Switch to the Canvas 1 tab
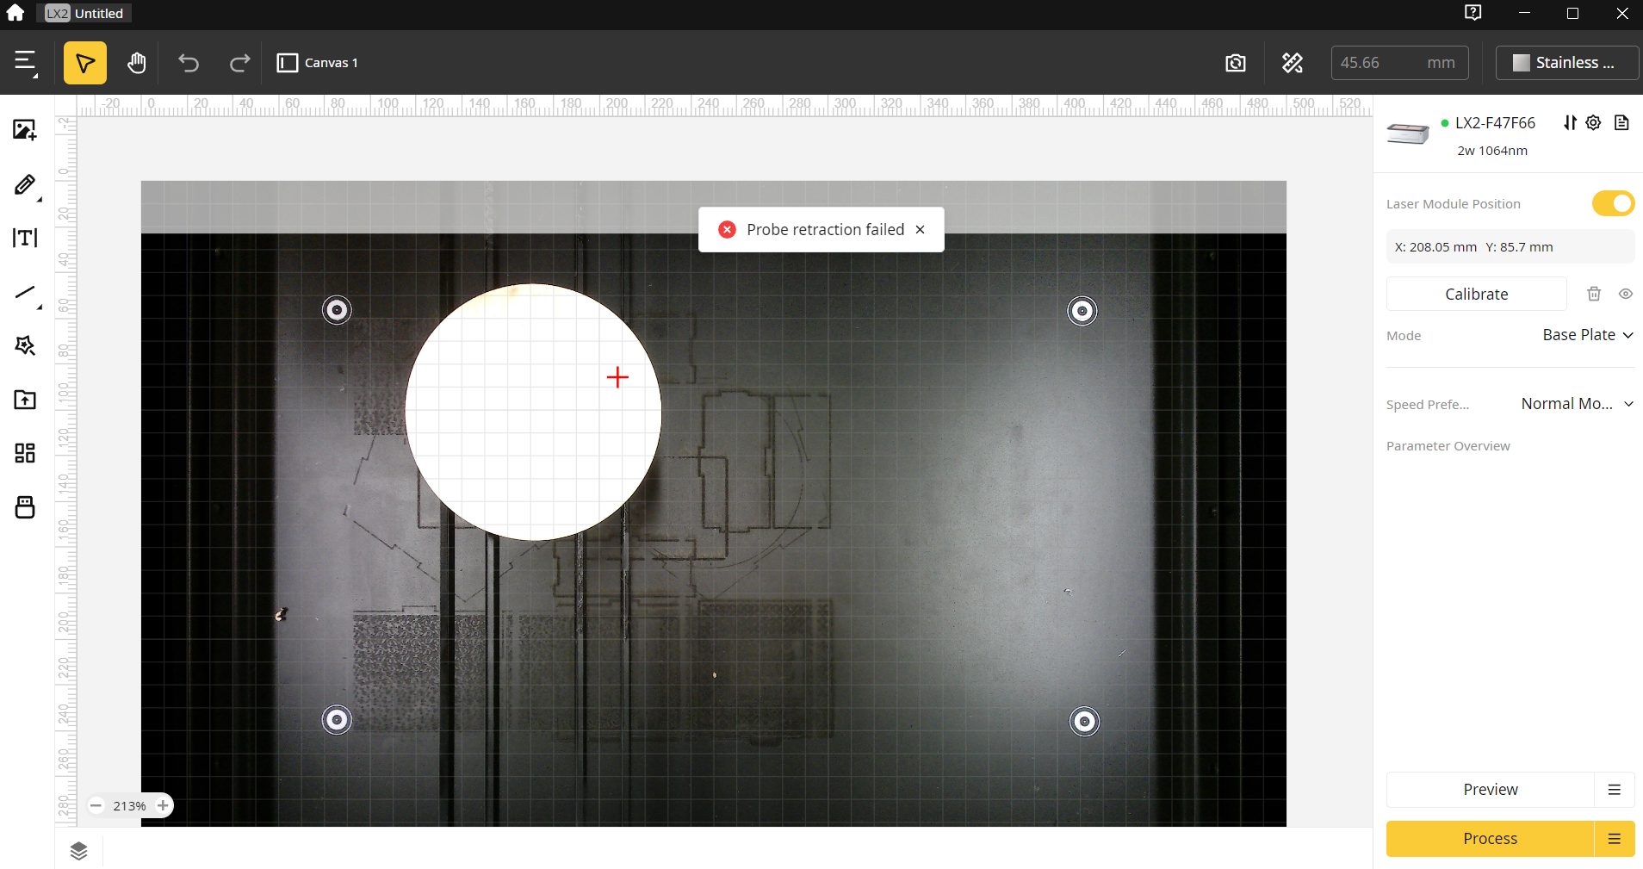Image resolution: width=1643 pixels, height=869 pixels. 318,63
